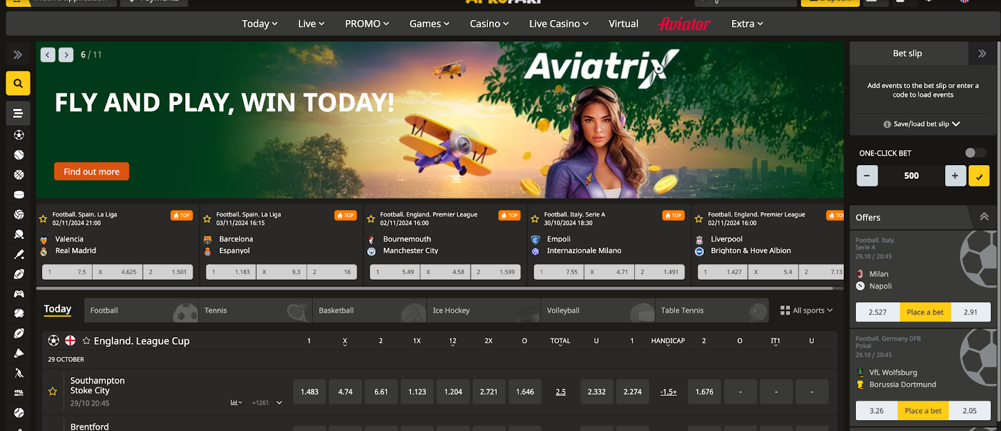1001x431 pixels.
Task: Collapse the Offers panel
Action: point(983,217)
